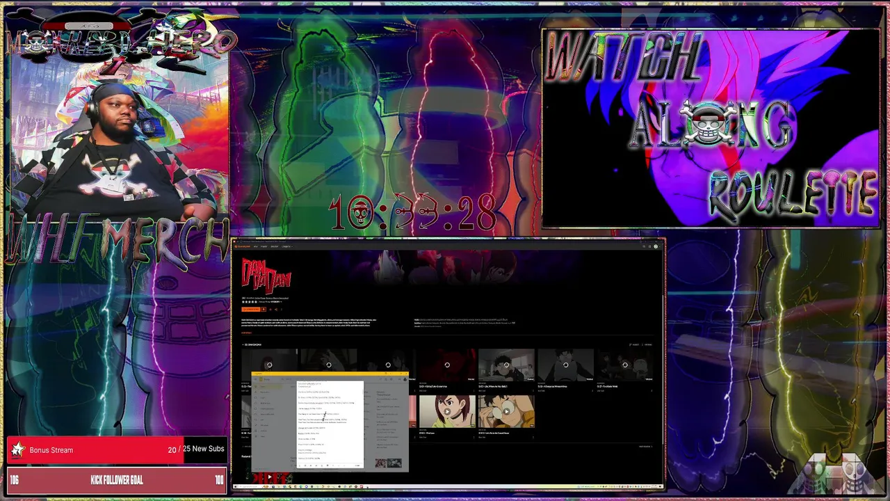The width and height of the screenshot is (890, 501).
Task: Click the Next Season link
Action: pos(645,446)
